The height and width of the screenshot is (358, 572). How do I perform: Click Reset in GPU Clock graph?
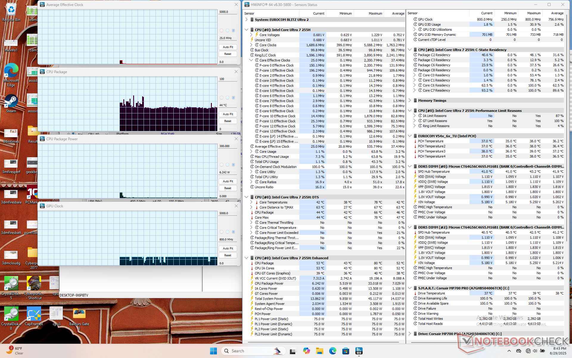pos(228,255)
